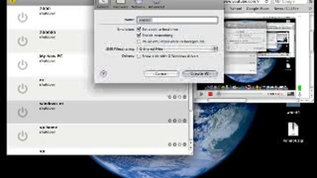Click the video player progress slider

click(x=241, y=94)
